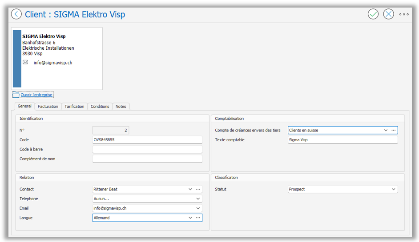Click the Banhofstrasse 6 address line

39,43
